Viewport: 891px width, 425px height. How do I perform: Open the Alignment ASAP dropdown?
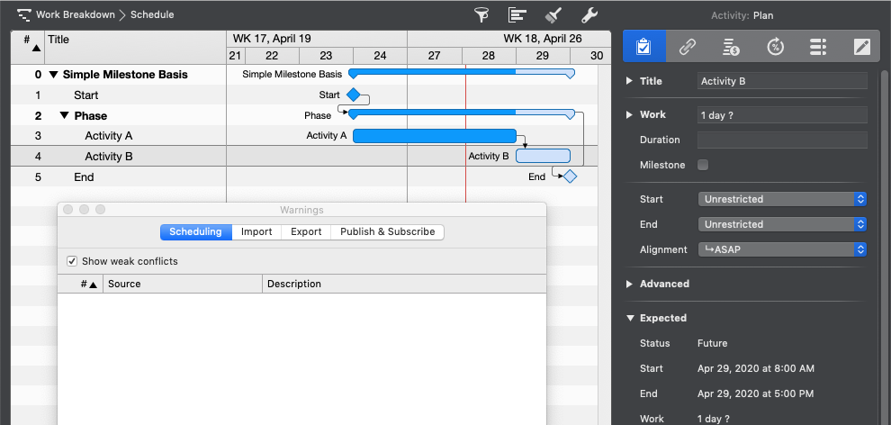point(781,249)
